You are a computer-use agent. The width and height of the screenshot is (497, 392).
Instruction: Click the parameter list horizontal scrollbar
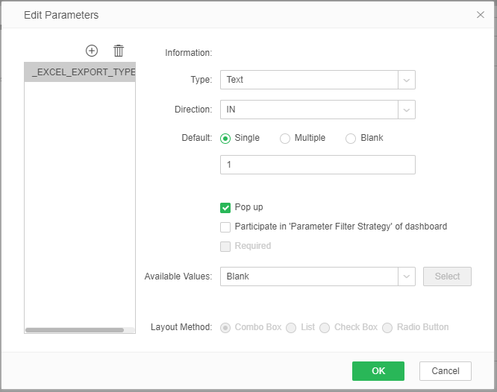(75, 329)
